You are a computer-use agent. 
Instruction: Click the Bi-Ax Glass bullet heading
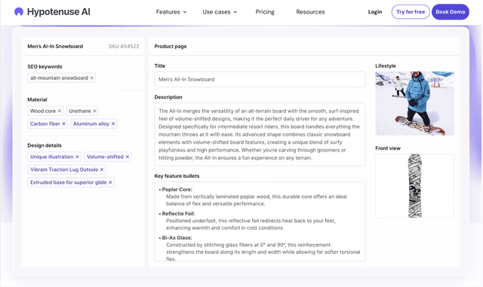coord(177,238)
